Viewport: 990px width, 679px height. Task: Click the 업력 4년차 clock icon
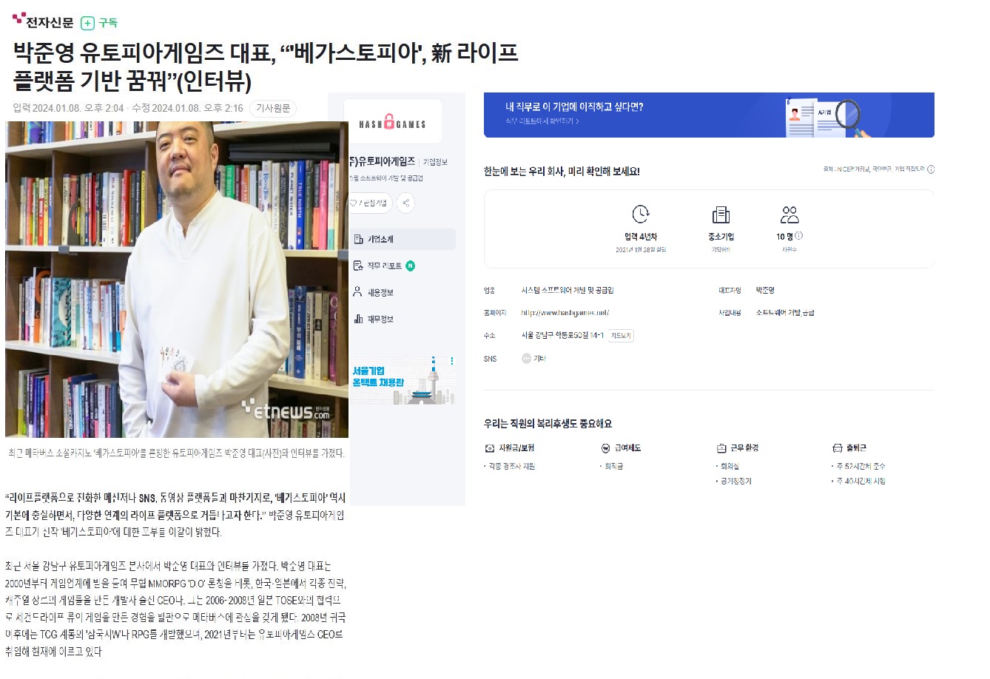click(x=641, y=214)
